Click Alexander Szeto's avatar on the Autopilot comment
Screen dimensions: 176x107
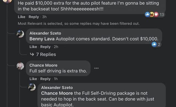coord(20,34)
